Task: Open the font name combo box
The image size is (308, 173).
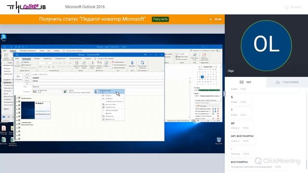Action: pos(42,63)
